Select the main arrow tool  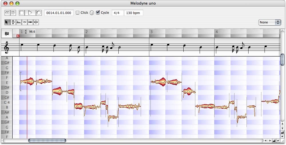coord(7,22)
